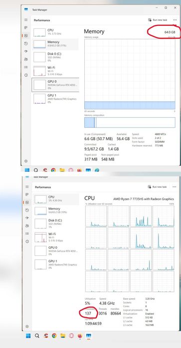Click the '56.4 GB' available memory value
Image resolution: width=181 pixels, height=348 pixels.
coord(123,139)
